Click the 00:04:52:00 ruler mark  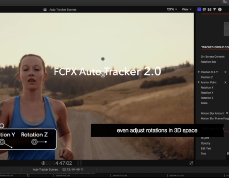tap(177, 176)
